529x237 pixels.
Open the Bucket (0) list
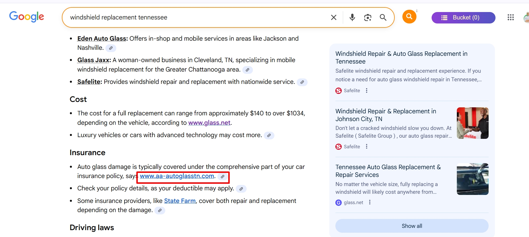click(x=463, y=17)
